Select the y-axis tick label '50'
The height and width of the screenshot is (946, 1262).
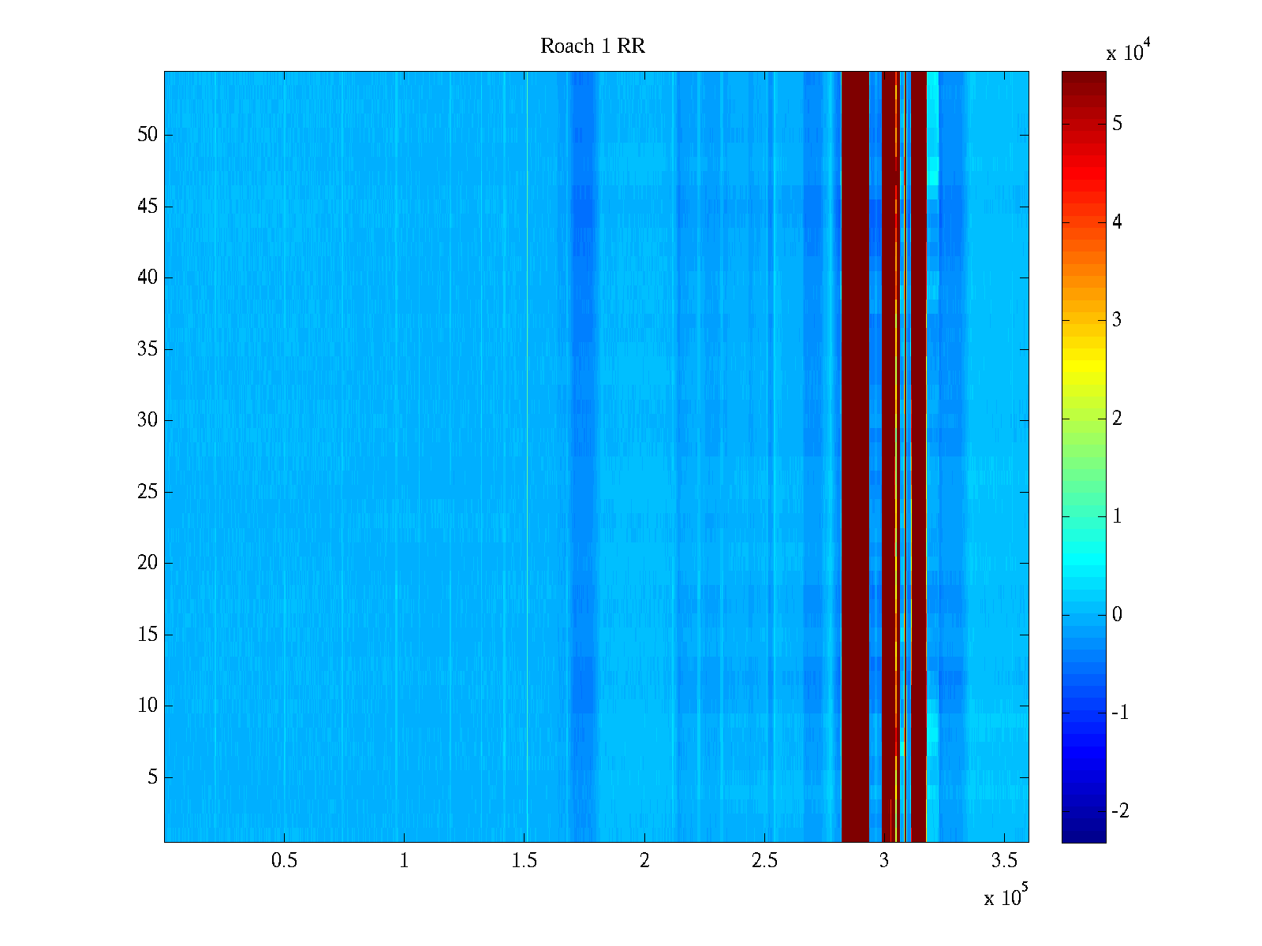[x=147, y=134]
